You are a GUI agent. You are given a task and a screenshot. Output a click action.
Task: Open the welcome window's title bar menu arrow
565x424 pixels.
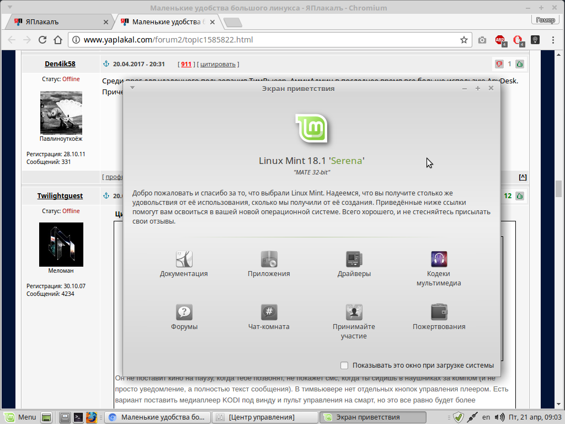[132, 88]
